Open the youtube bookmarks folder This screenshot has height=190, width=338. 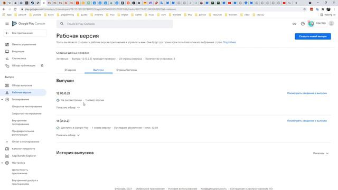[x=35, y=15]
